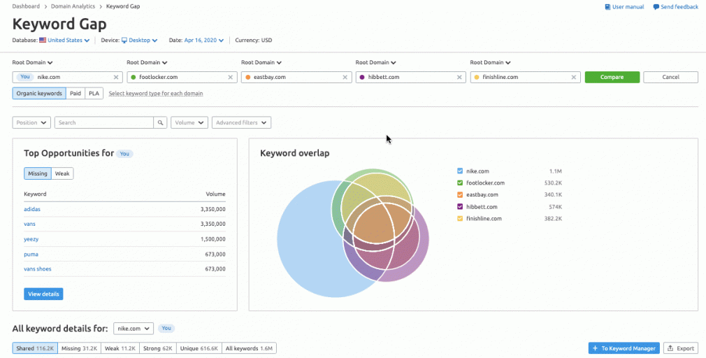Click the Volume column header

pyautogui.click(x=216, y=194)
